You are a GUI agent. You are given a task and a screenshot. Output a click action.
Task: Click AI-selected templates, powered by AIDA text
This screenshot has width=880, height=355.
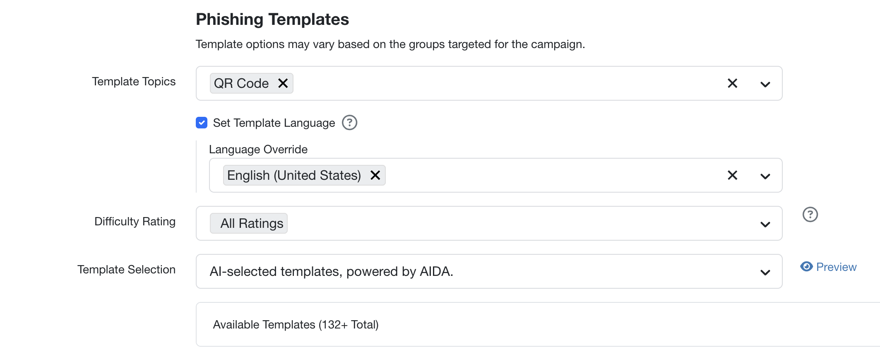click(331, 271)
